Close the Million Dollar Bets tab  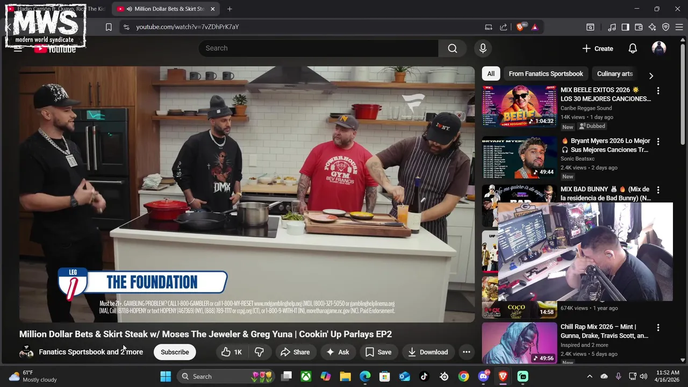[x=212, y=9]
